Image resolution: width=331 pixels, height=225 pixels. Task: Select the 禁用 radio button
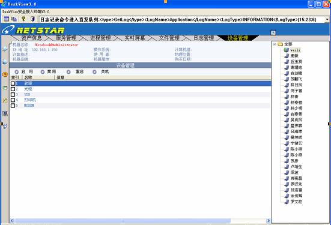point(43,72)
